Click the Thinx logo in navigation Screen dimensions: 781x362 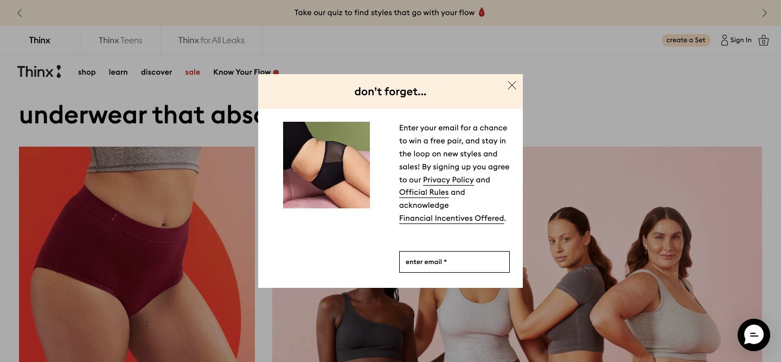[x=39, y=71]
